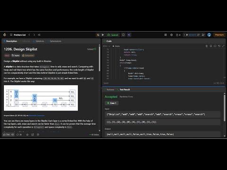Image resolution: width=227 pixels, height=170 pixels.
Task: Start the timer play button
Action: pos(187,35)
